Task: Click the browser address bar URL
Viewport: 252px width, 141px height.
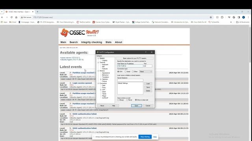Action: [43, 17]
